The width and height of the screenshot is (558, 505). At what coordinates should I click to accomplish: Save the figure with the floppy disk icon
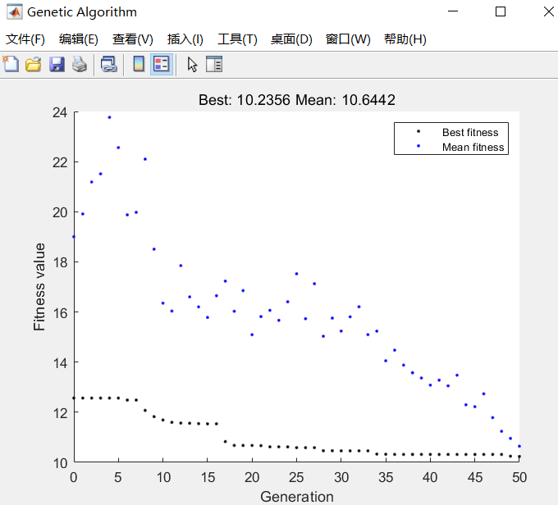pyautogui.click(x=57, y=65)
